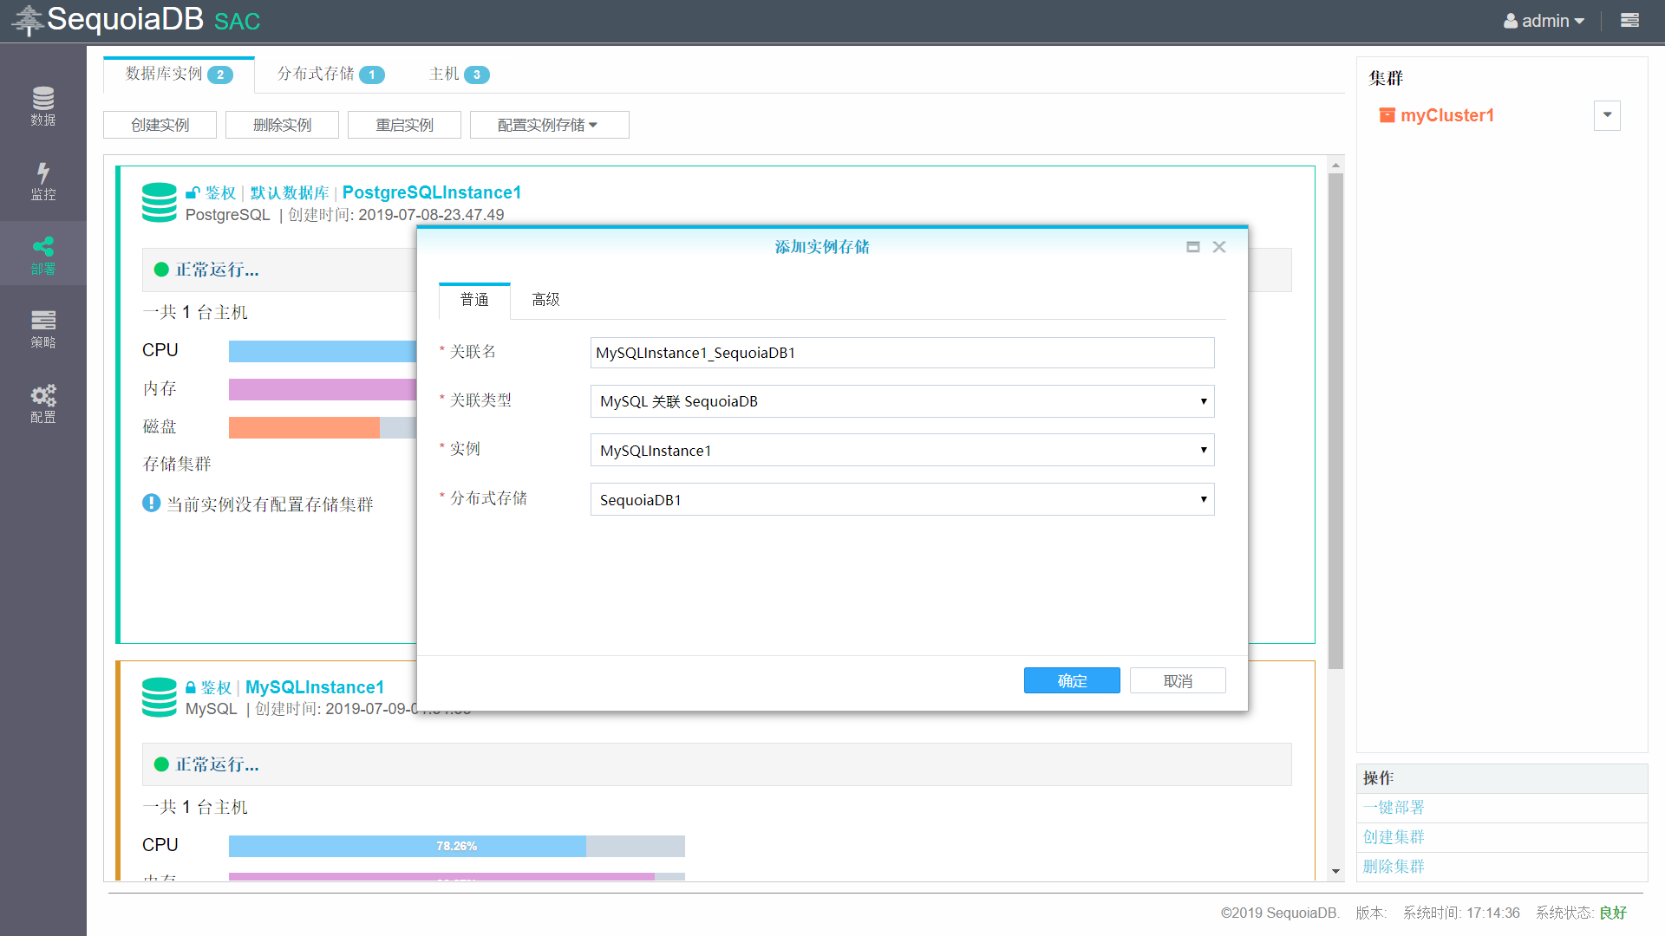This screenshot has width=1665, height=936.
Task: Open the 数据 data sidebar icon
Action: pos(43,107)
